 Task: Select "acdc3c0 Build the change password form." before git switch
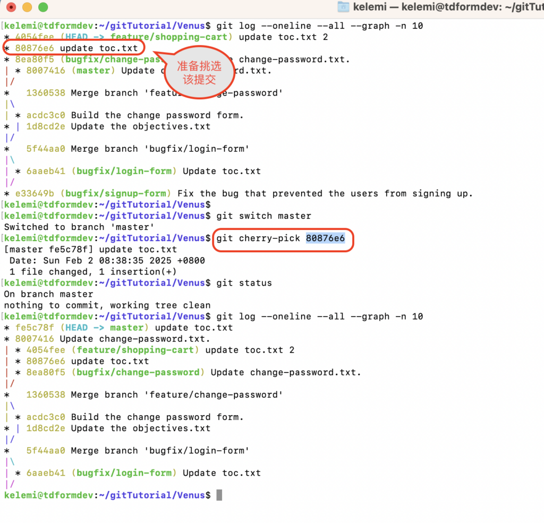click(135, 115)
